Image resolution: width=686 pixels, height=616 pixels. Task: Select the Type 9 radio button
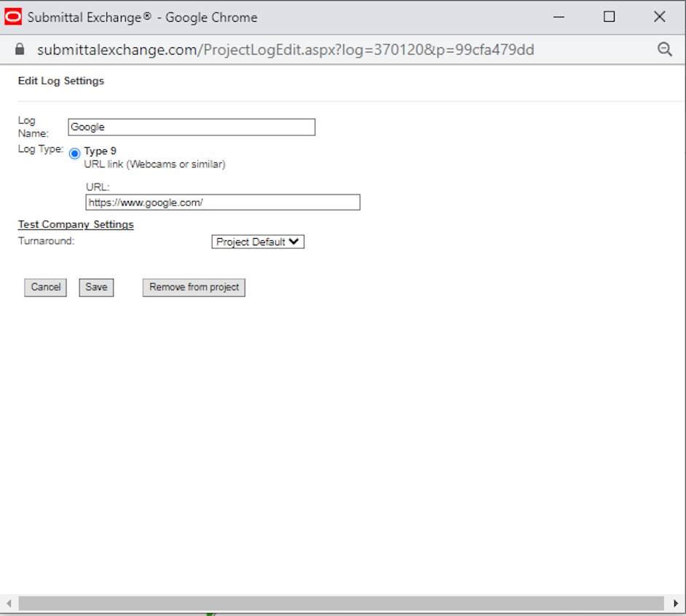(x=75, y=153)
